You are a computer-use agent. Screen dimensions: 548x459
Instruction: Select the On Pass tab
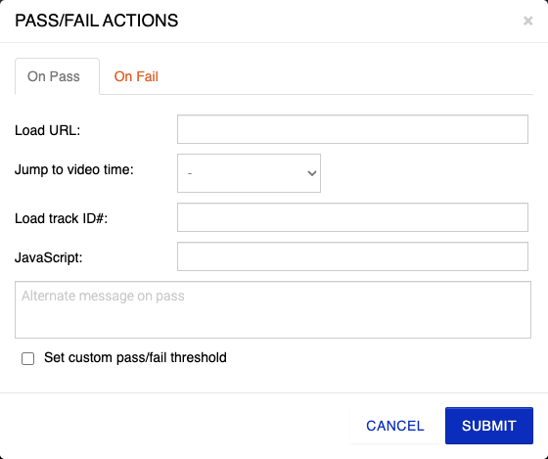(x=54, y=76)
